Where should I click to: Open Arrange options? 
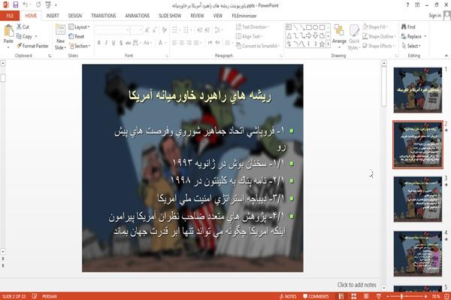[339, 37]
